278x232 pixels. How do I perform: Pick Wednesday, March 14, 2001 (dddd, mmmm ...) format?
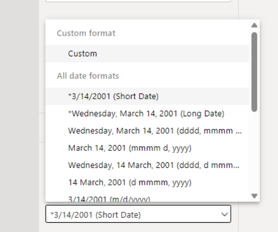147,131
